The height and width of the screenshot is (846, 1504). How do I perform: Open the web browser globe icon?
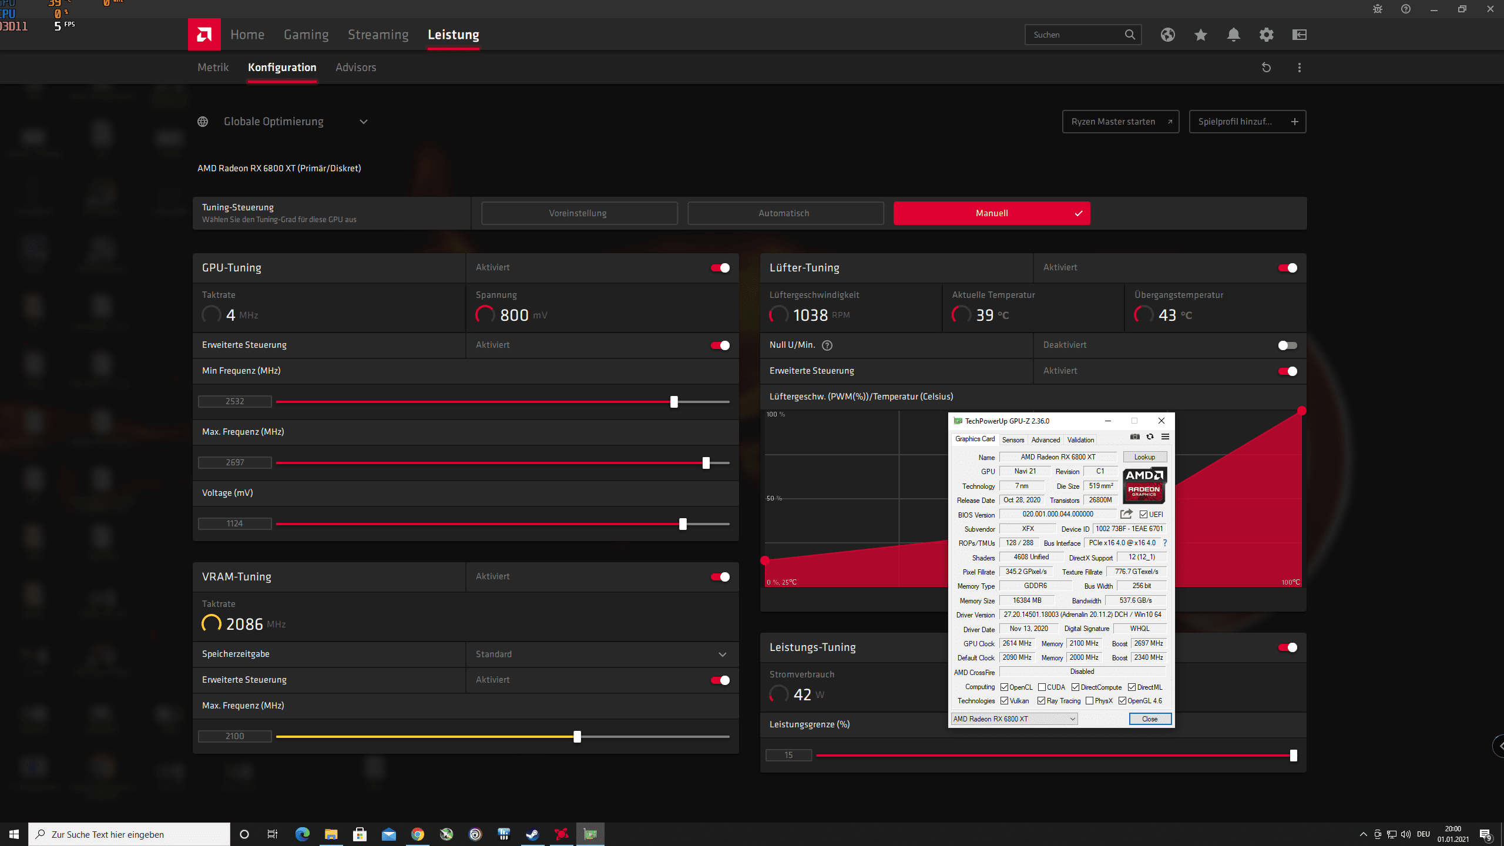click(1167, 35)
